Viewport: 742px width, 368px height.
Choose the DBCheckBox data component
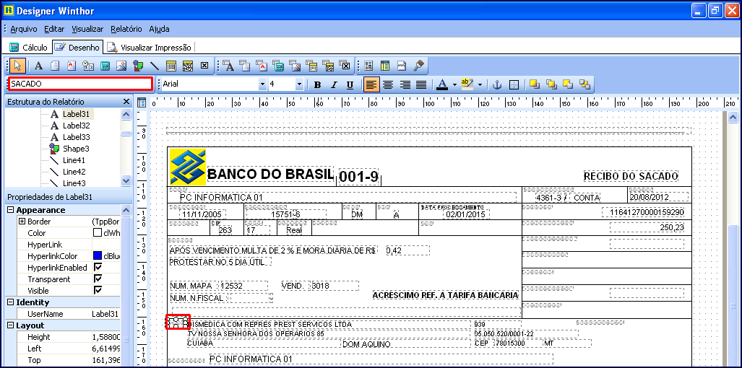[x=345, y=66]
